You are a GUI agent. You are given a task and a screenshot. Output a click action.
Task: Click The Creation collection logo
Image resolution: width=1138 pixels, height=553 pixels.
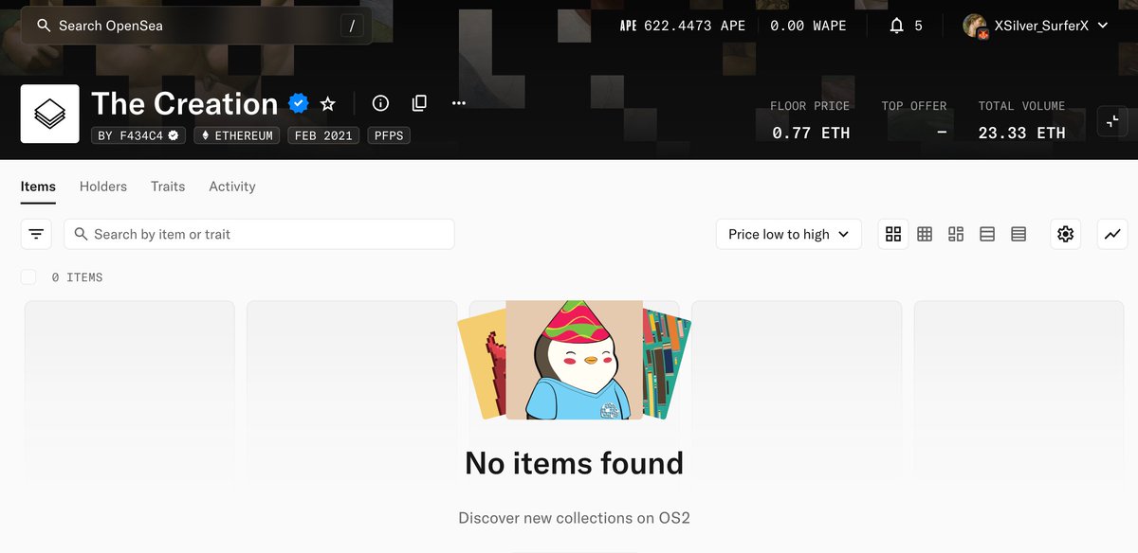click(49, 114)
